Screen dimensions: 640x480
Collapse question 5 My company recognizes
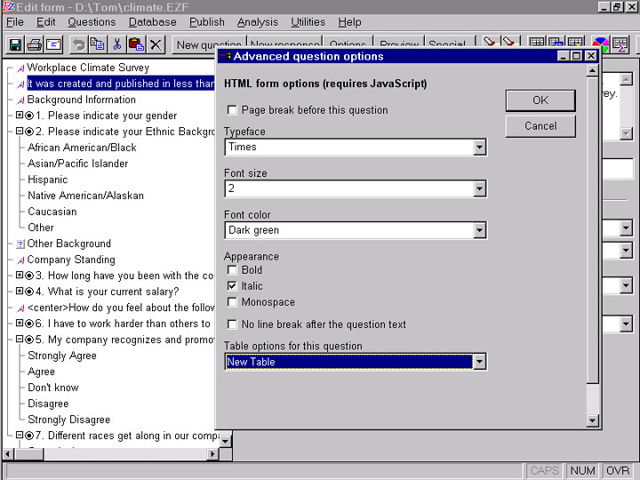pos(20,340)
